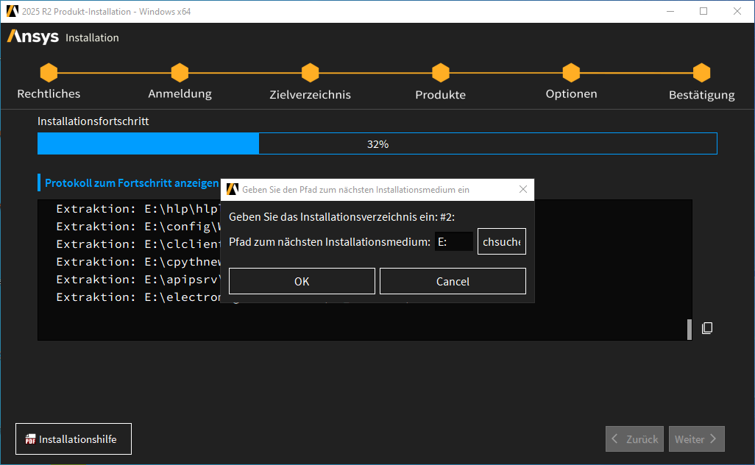Select the Zielverzeichnis step label

click(x=310, y=94)
